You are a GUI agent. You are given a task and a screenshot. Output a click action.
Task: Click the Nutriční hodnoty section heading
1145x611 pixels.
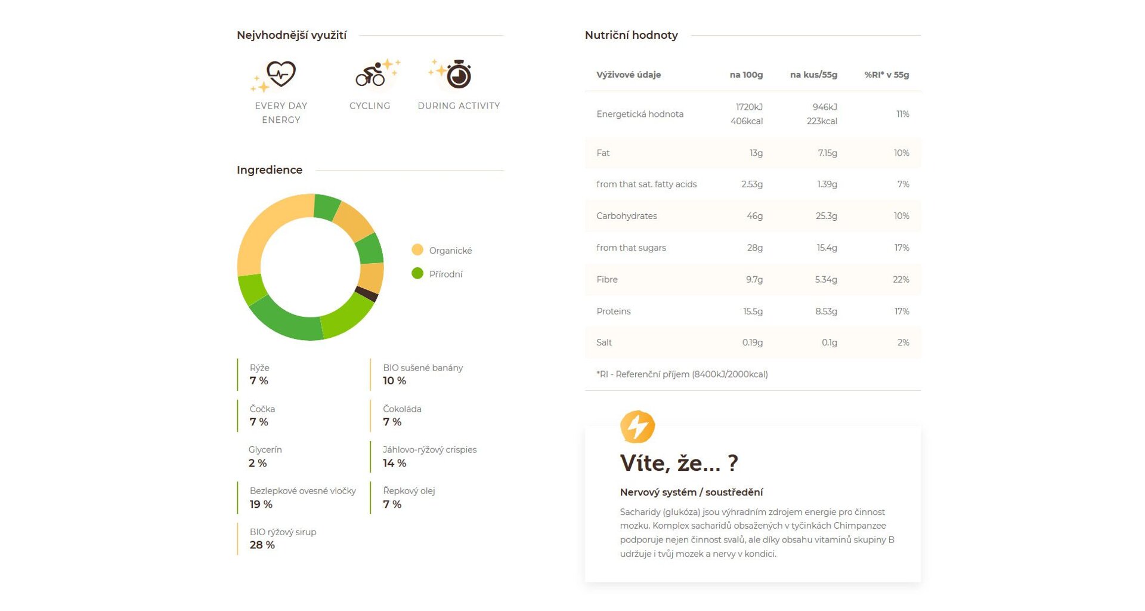[x=631, y=35]
